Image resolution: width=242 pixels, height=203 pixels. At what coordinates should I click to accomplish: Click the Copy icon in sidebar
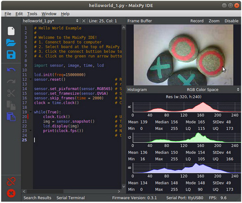11,105
